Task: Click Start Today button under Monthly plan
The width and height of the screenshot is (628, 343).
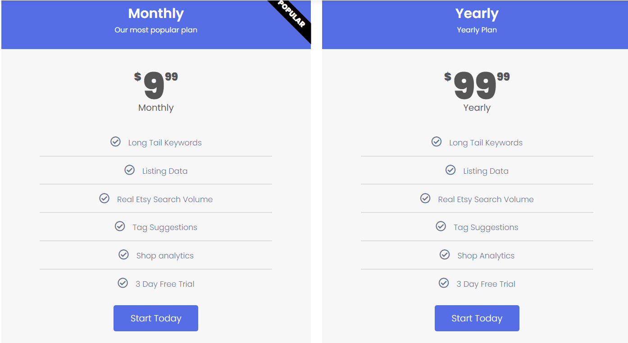Action: 156,318
